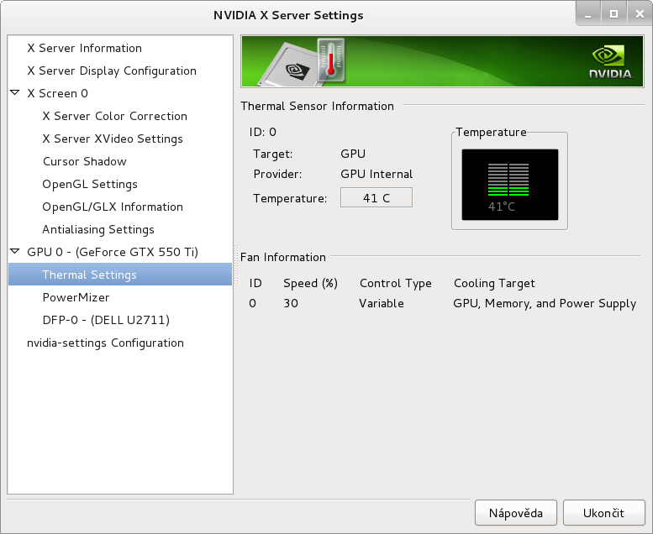Click the NVIDIA logo in banner
This screenshot has width=653, height=534.
click(x=610, y=62)
